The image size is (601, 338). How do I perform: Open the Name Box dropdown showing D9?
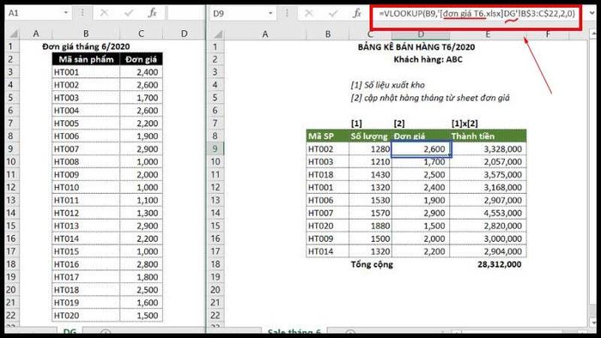[270, 14]
